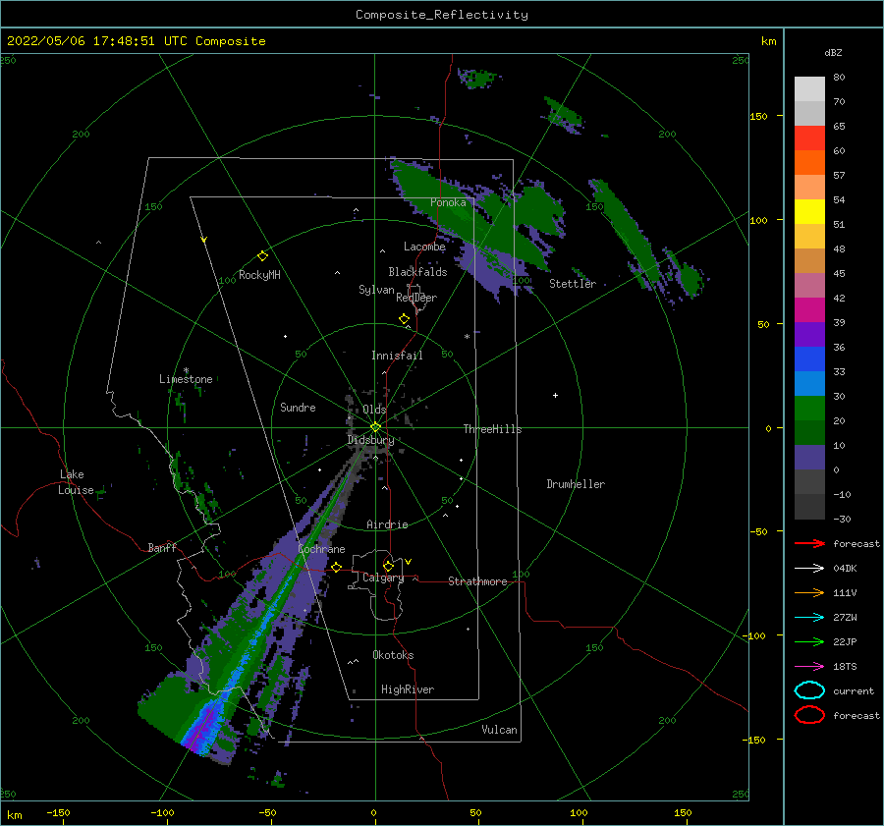
Task: Click the Sundre town label
Action: click(x=298, y=407)
